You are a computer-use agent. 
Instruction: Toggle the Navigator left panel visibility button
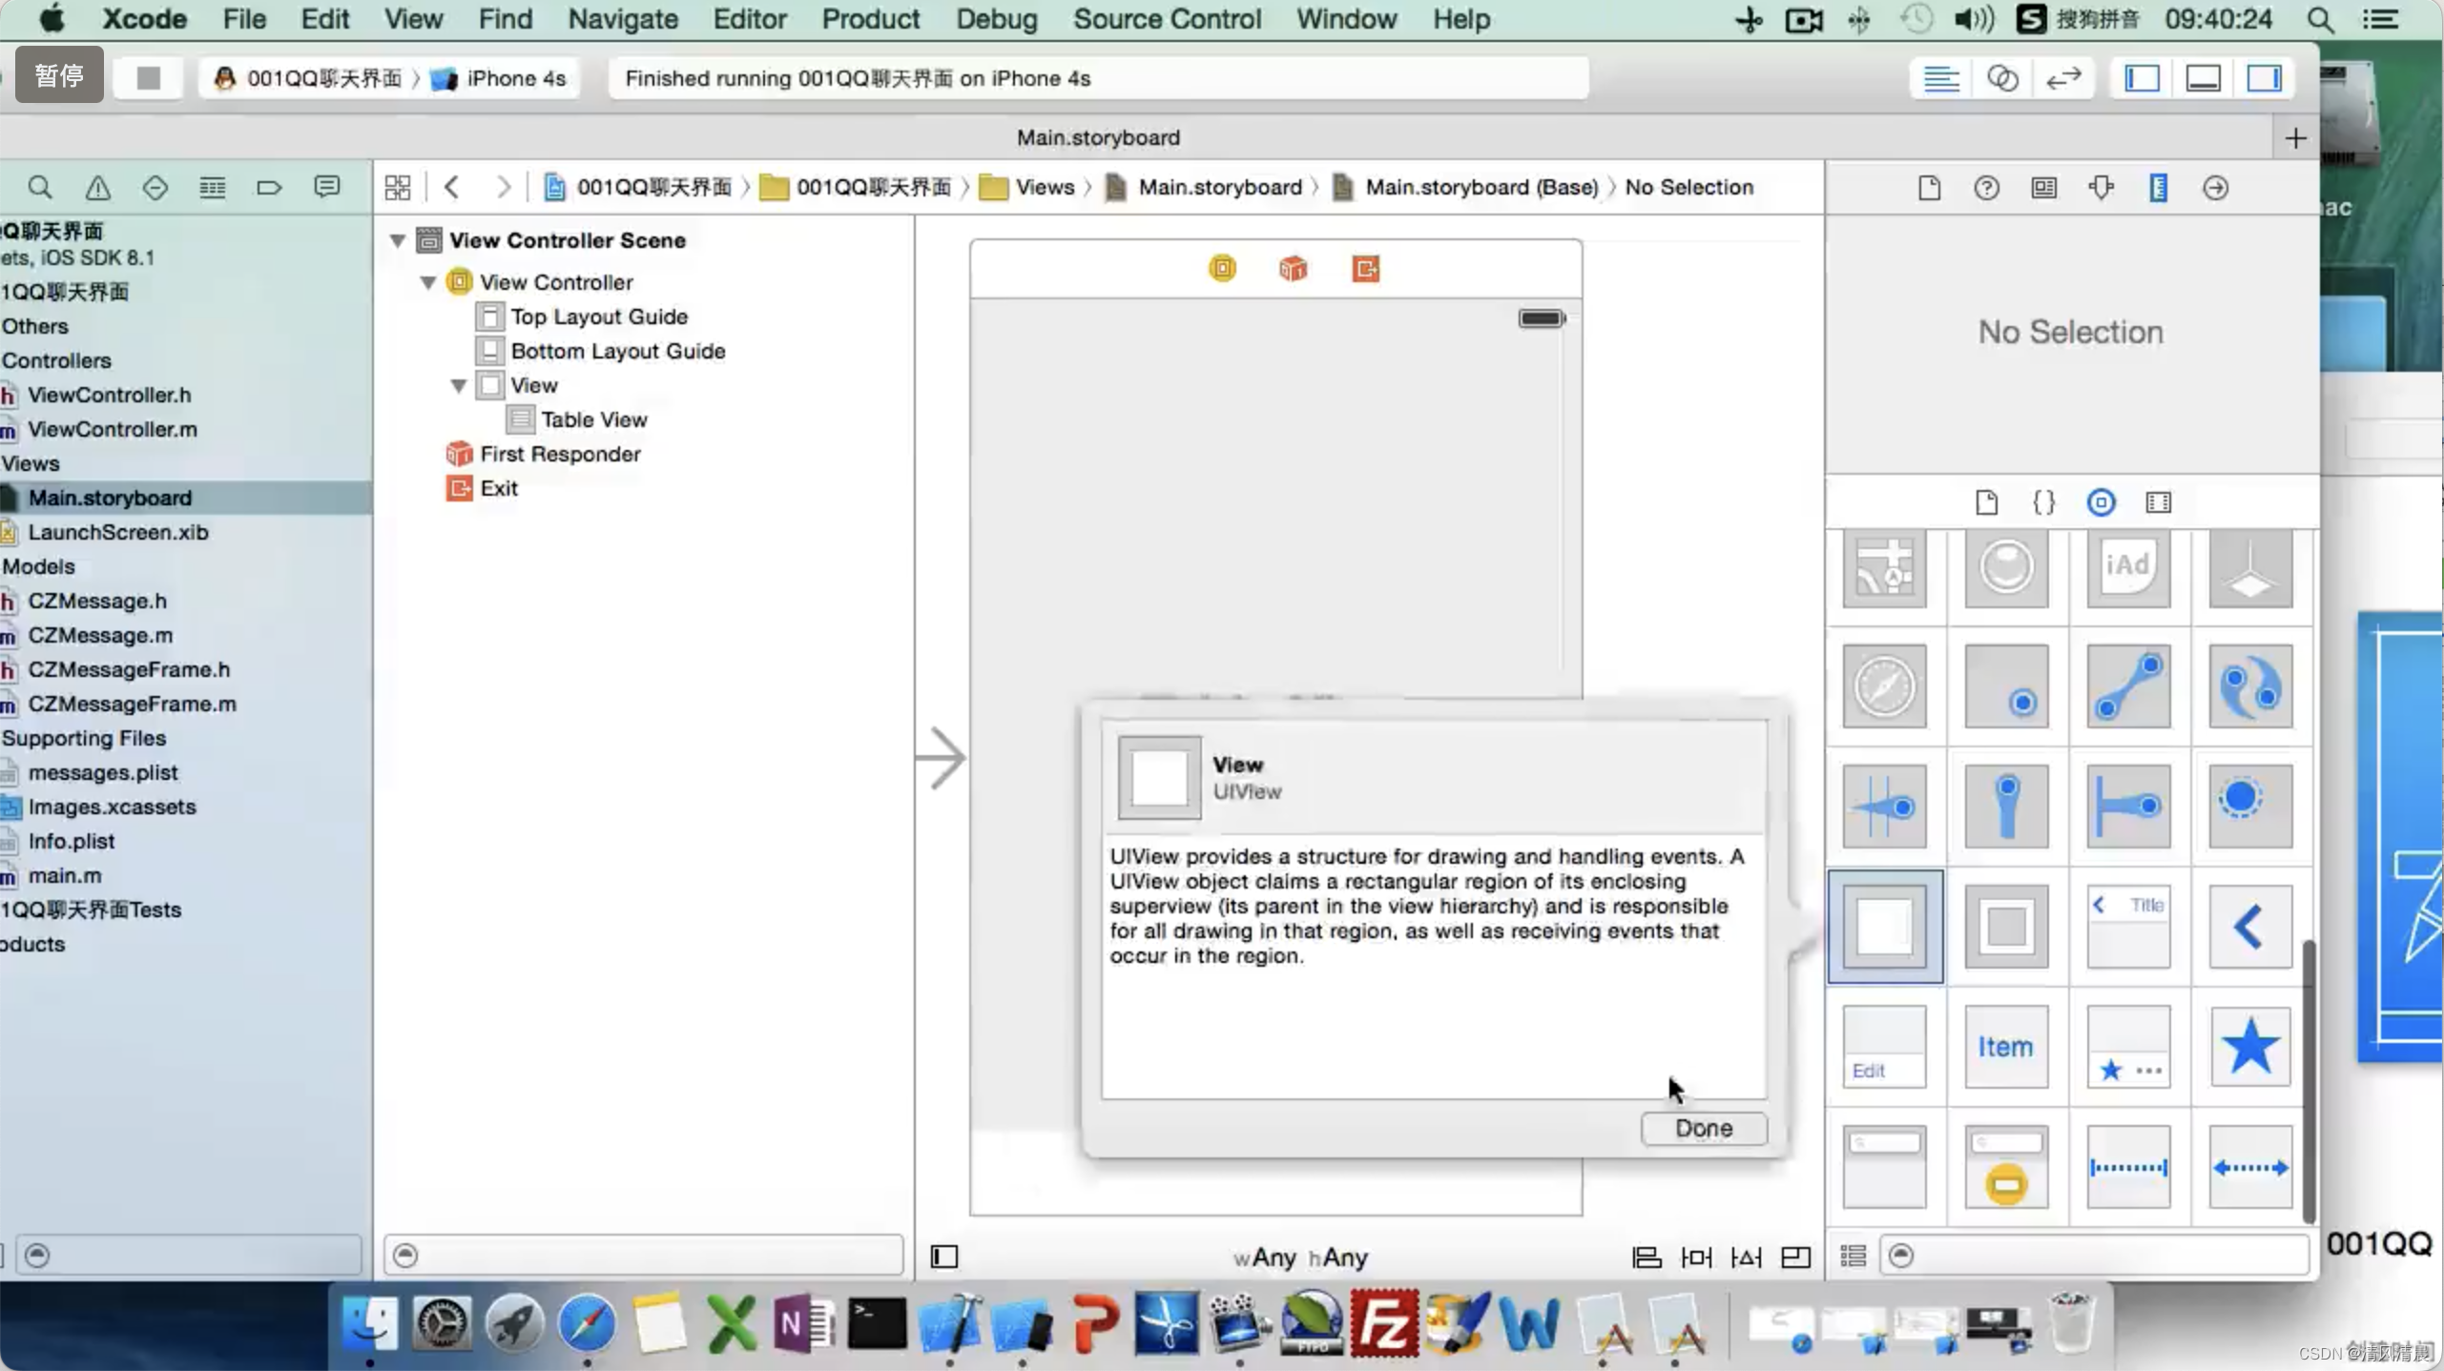coord(2142,78)
